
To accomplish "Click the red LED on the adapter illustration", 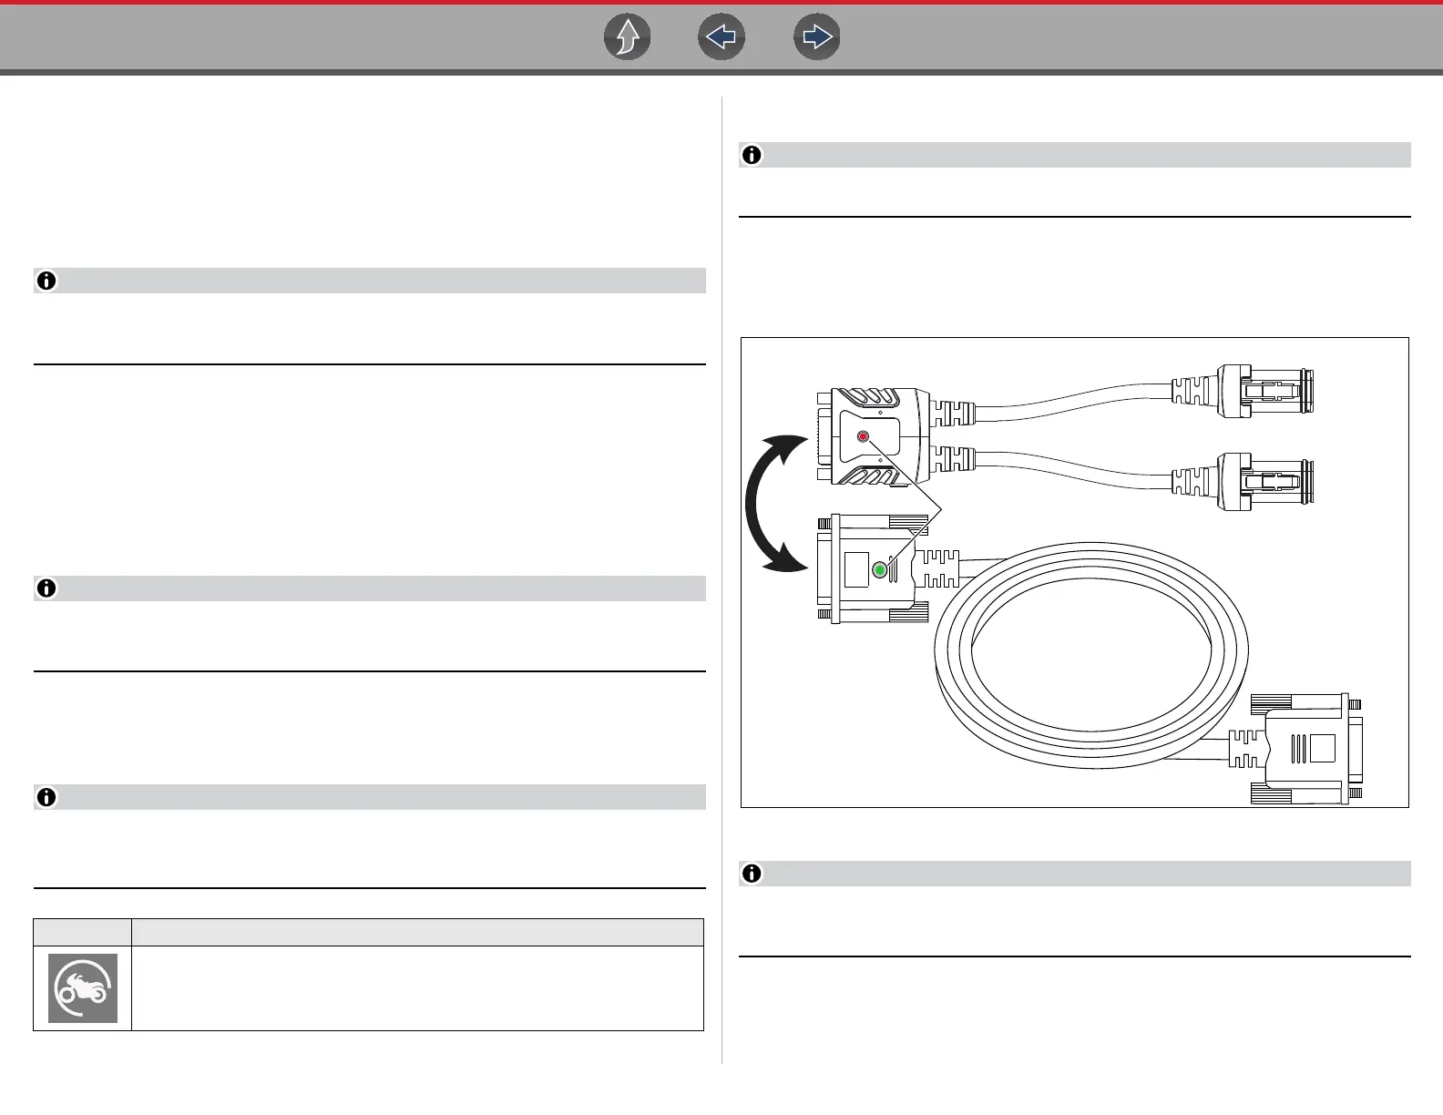I will 863,436.
